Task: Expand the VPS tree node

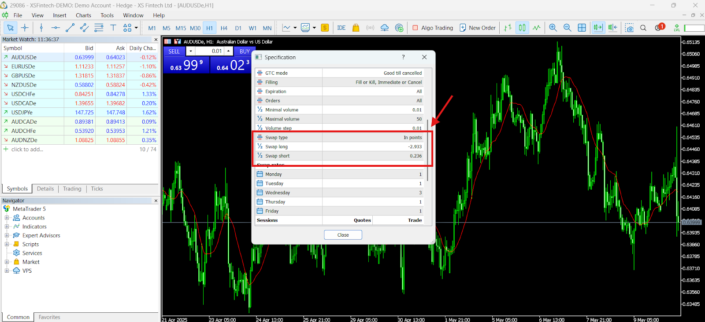Action: pos(7,271)
